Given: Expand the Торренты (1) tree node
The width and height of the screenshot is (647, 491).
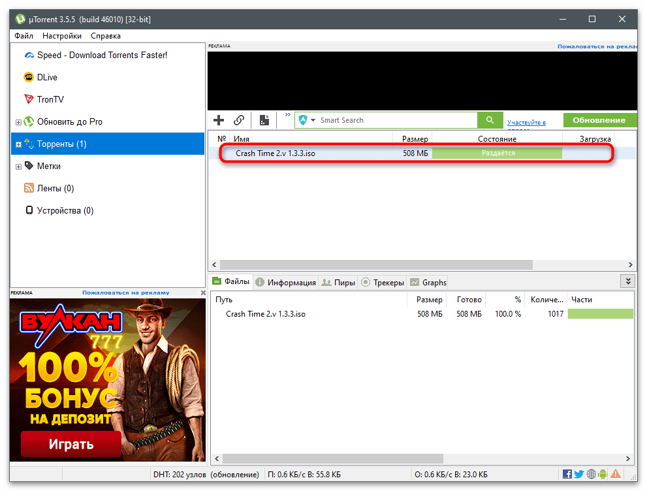Looking at the screenshot, I should [x=18, y=144].
